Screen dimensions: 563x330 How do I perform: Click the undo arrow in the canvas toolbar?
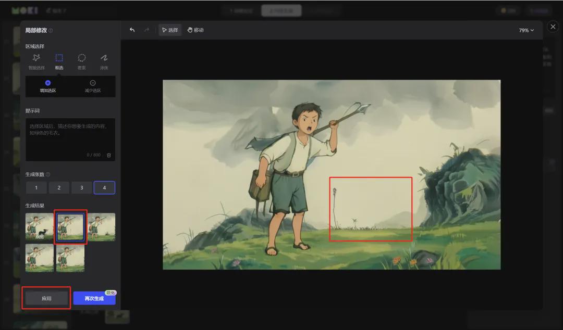click(132, 30)
